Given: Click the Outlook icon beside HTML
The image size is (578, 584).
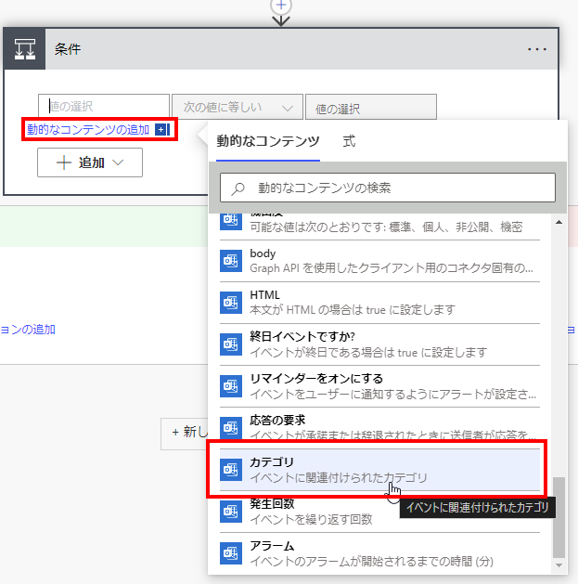Looking at the screenshot, I should pyautogui.click(x=231, y=303).
